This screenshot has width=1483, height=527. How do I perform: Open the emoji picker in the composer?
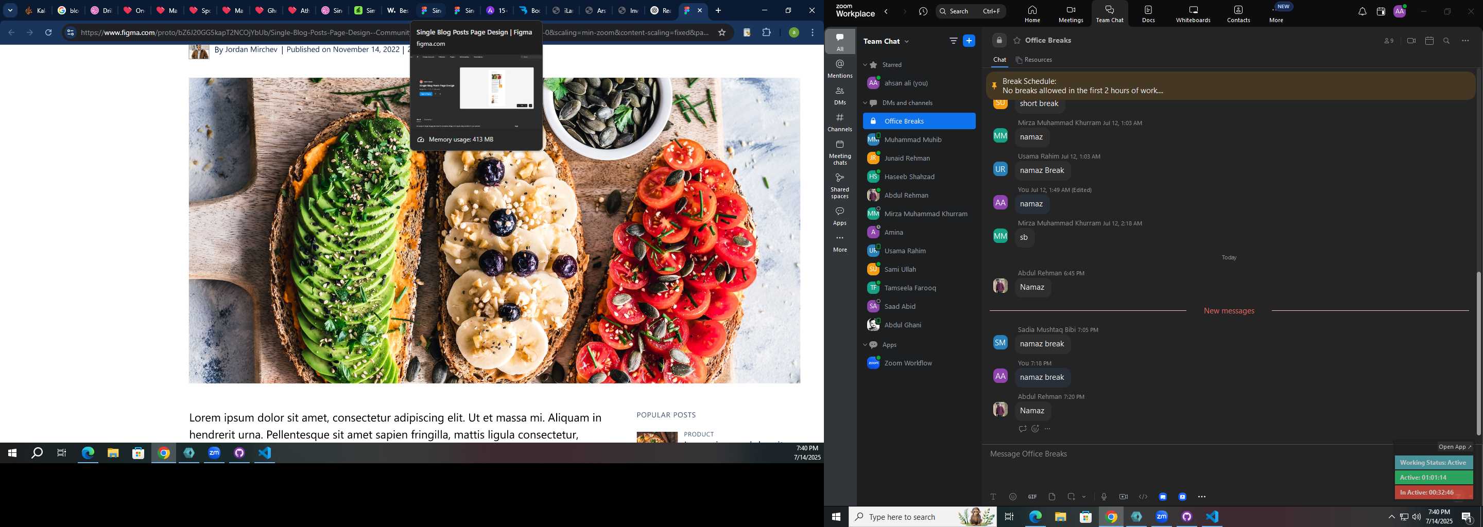[x=1013, y=497]
